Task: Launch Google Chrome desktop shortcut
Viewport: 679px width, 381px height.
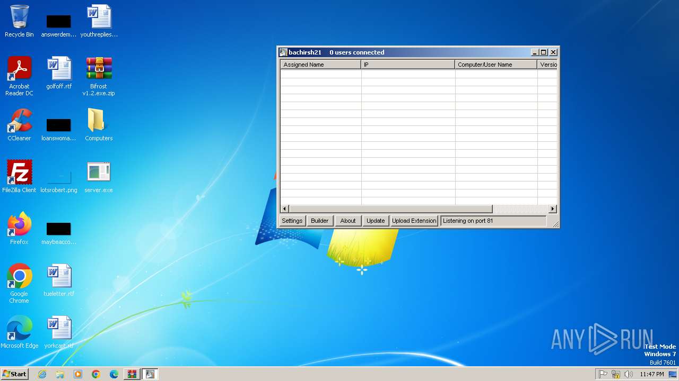Action: click(x=19, y=284)
